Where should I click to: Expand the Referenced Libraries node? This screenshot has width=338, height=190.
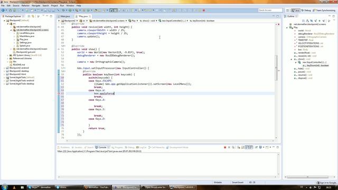pos(8,59)
